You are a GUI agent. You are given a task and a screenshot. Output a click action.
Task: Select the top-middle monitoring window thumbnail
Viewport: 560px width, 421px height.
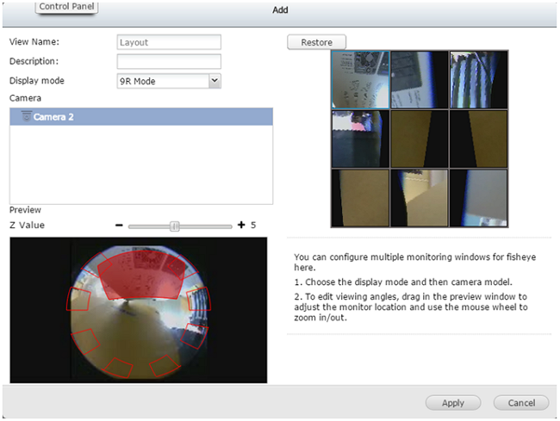pyautogui.click(x=420, y=79)
